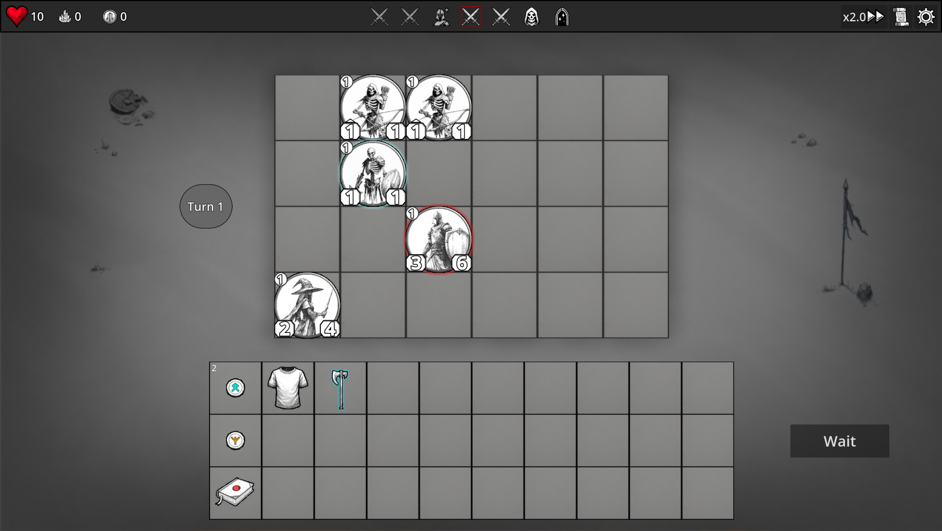The height and width of the screenshot is (531, 942).
Task: Open the settings gear icon
Action: [926, 16]
